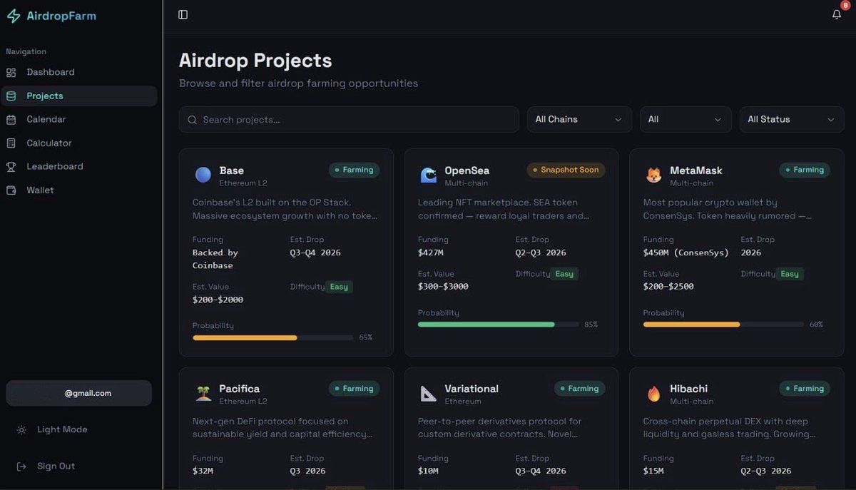This screenshot has width=856, height=490.
Task: Click the Wallet icon in sidebar
Action: click(x=11, y=190)
